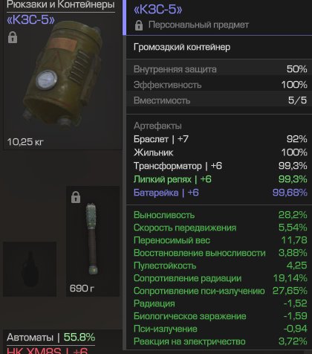Select Трансформатор +6 artifact entry
The image size is (312, 354).
pyautogui.click(x=220, y=166)
